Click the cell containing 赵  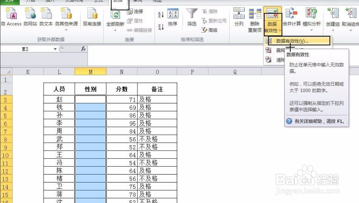59,99
